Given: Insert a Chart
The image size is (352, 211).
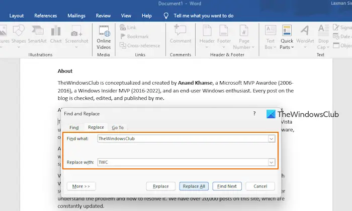Looking at the screenshot, I should (56, 34).
